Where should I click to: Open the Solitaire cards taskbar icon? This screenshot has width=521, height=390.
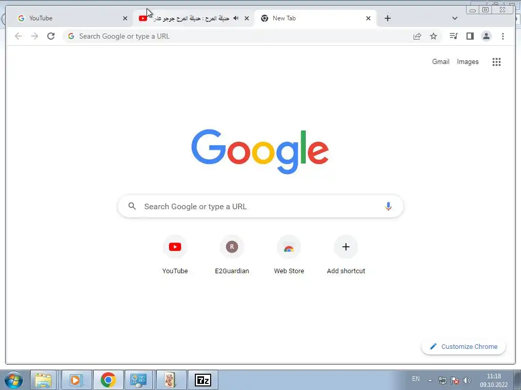point(170,380)
